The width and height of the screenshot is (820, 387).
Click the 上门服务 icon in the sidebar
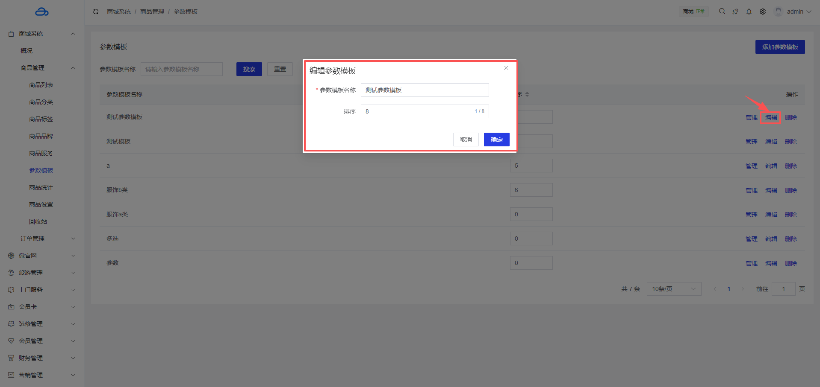coord(11,290)
